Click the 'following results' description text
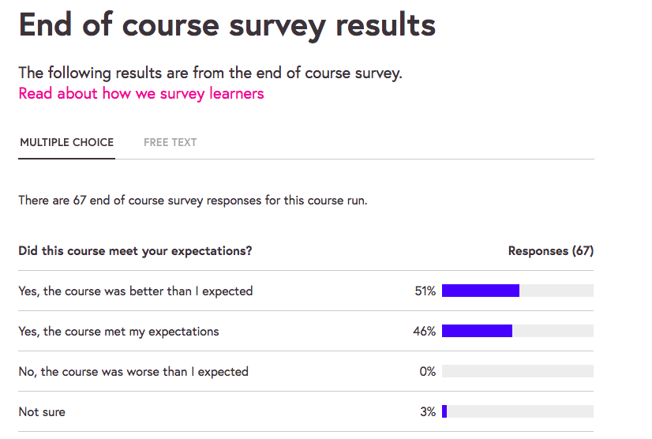This screenshot has height=439, width=652. [210, 73]
